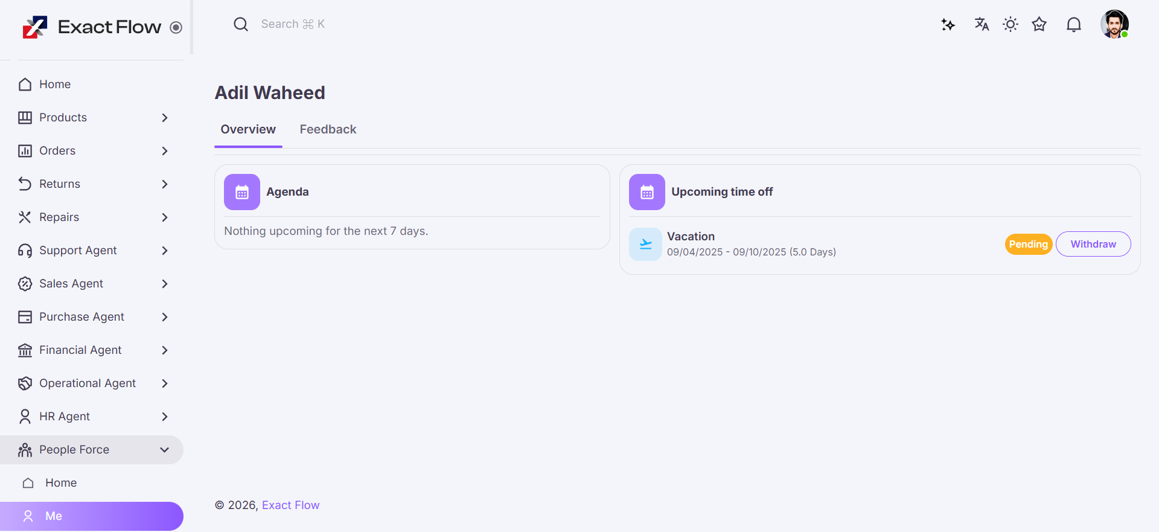Click the Agenda calendar icon
The width and height of the screenshot is (1159, 532).
[242, 192]
